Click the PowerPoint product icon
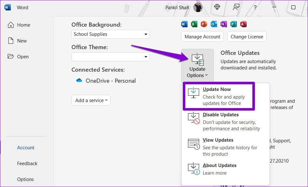Viewport: 308px width, 187px height. coord(204,24)
